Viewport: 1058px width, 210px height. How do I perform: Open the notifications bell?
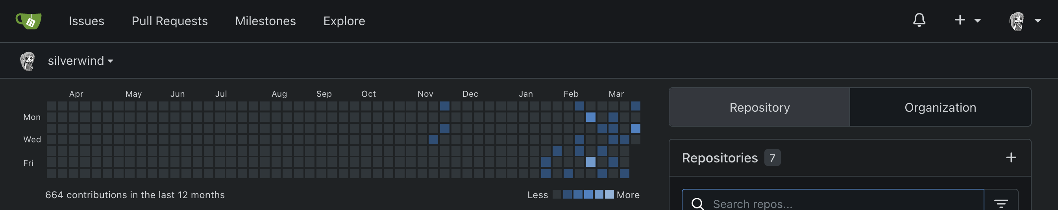pos(919,20)
